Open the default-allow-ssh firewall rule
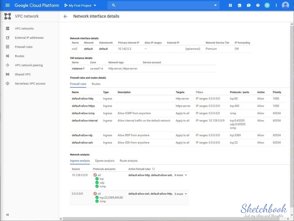294x221 pixels. tap(82, 142)
